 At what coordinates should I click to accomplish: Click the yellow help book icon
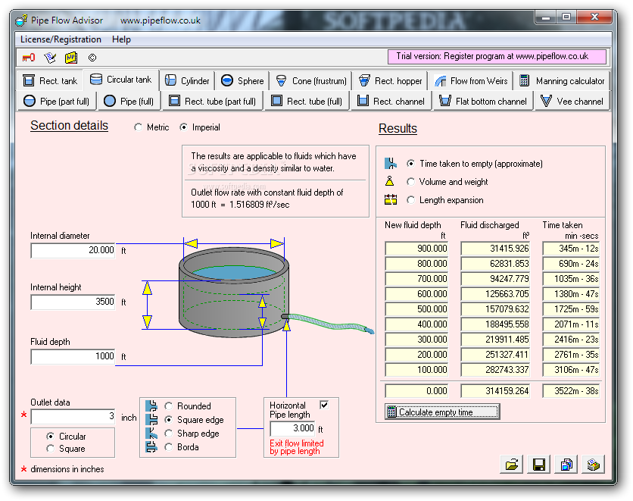pyautogui.click(x=71, y=58)
